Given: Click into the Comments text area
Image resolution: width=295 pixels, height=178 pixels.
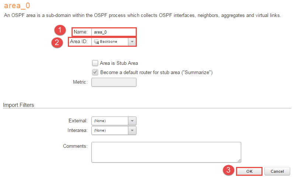Looking at the screenshot, I should click(x=166, y=152).
